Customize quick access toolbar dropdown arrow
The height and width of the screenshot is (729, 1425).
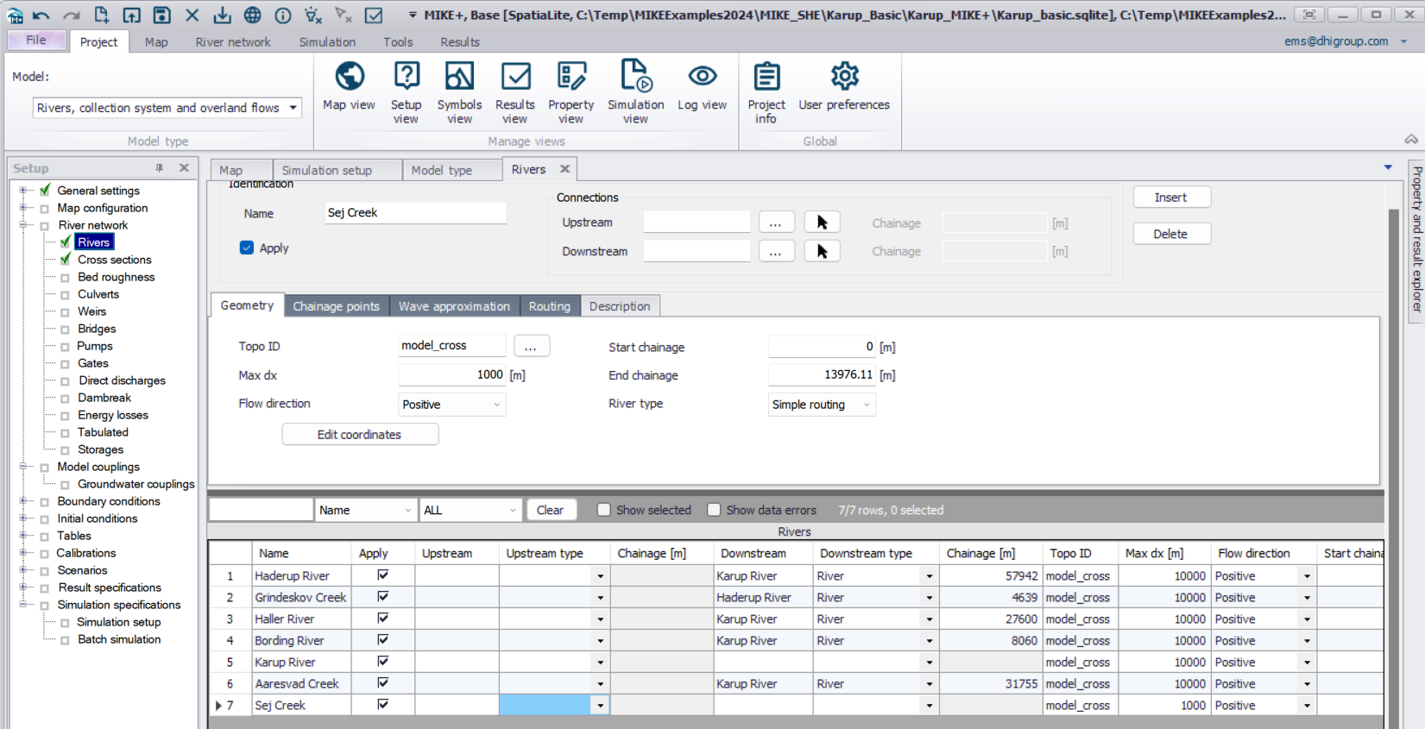[x=413, y=16]
